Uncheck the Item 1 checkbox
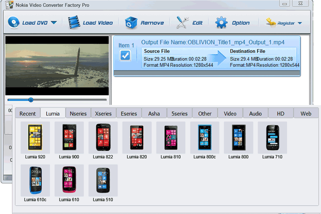The height and width of the screenshot is (214, 321). [125, 55]
